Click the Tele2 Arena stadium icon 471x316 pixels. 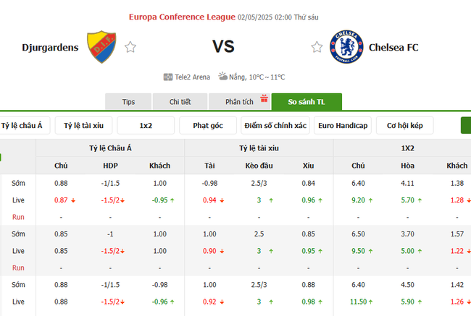coord(168,77)
